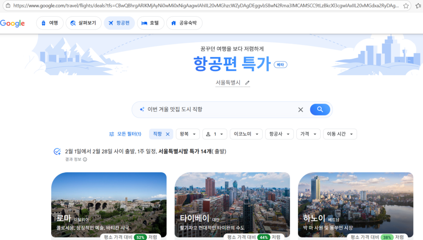The image size is (423, 240).
Task: Click the pencil icon next to 서울특별시
Action: click(x=247, y=82)
